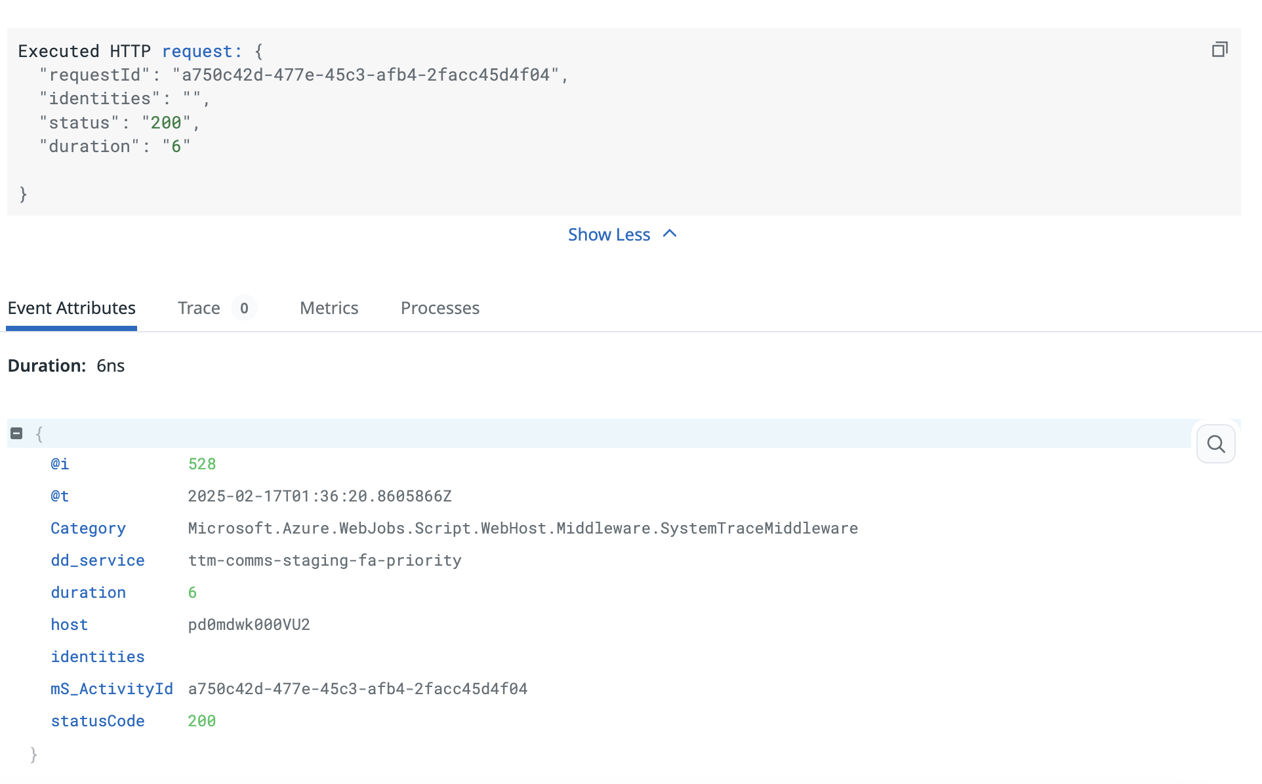Click the host value pd0mdwk000VU2

[247, 623]
